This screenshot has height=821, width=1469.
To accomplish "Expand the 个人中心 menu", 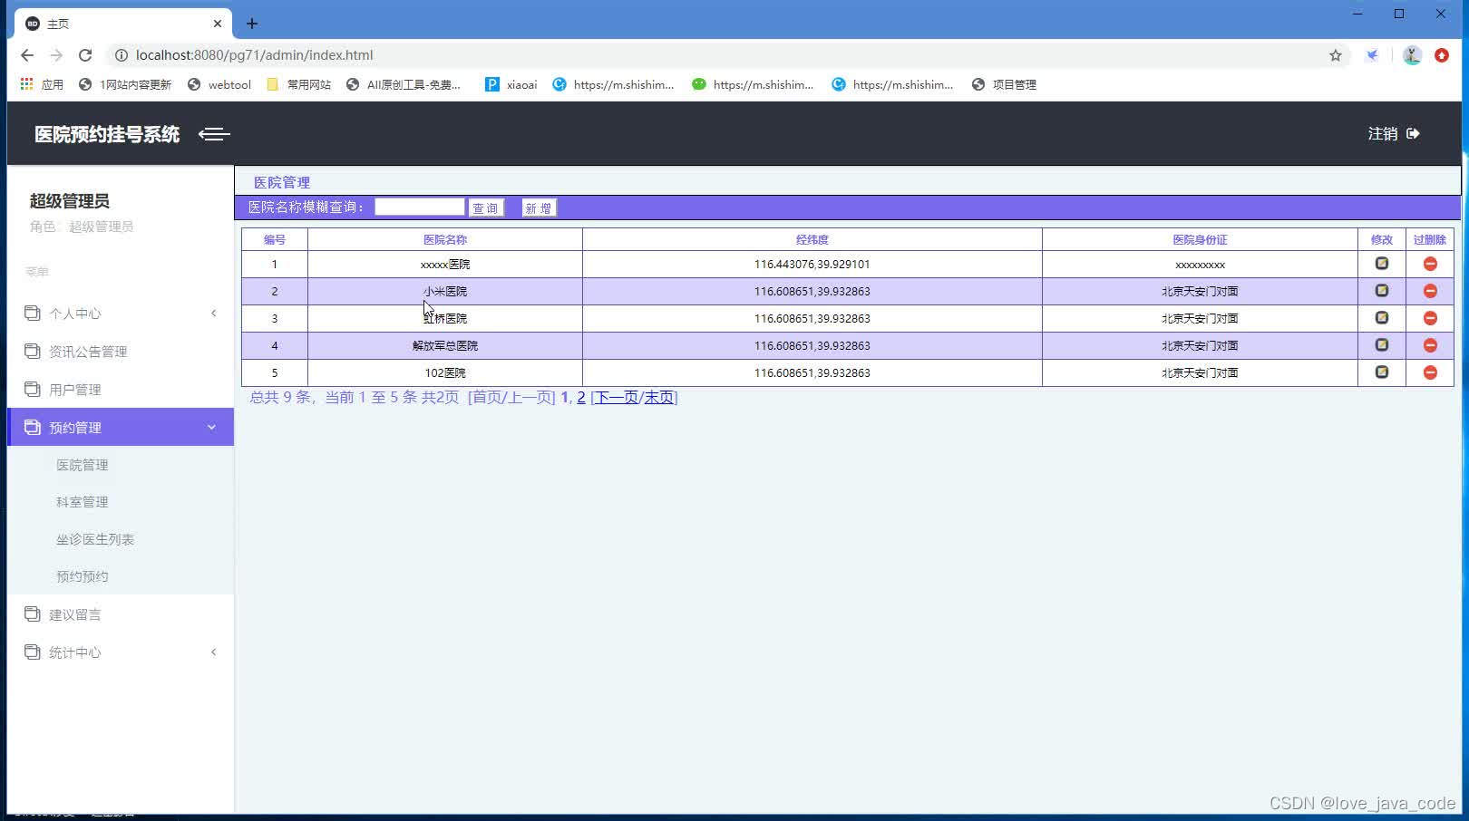I will [x=121, y=314].
